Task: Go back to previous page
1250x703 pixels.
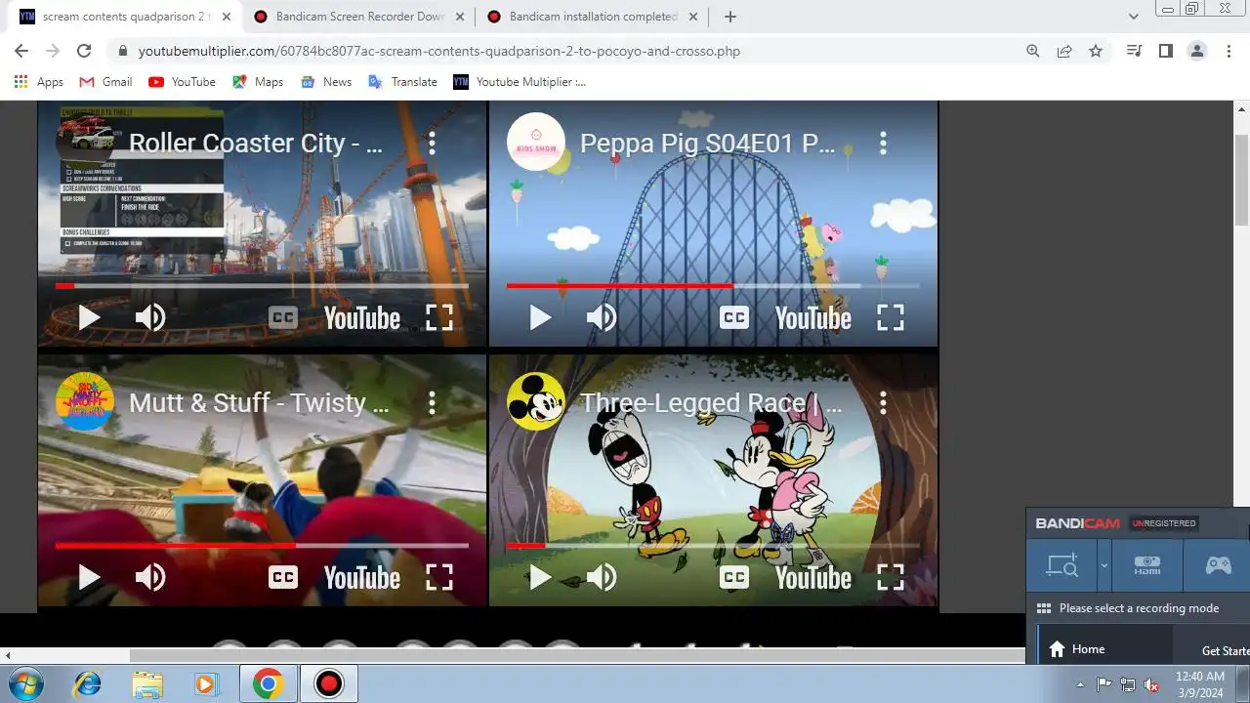Action: pos(21,51)
